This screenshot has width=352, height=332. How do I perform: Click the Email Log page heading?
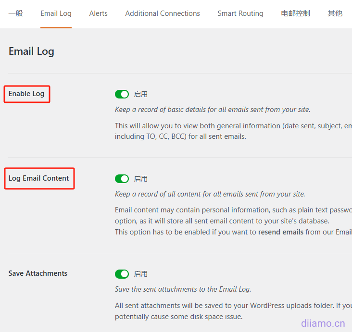point(31,51)
